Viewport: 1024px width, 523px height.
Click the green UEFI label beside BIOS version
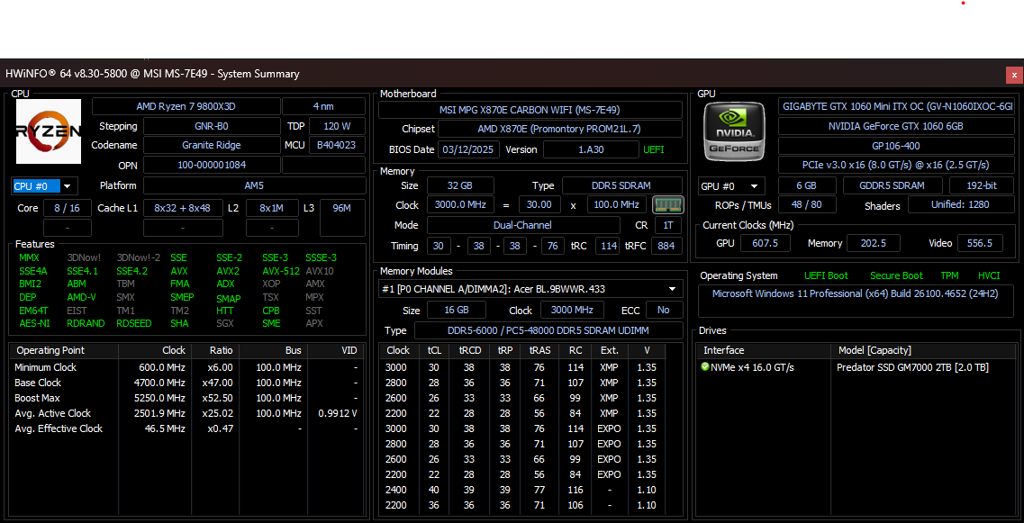pos(654,149)
